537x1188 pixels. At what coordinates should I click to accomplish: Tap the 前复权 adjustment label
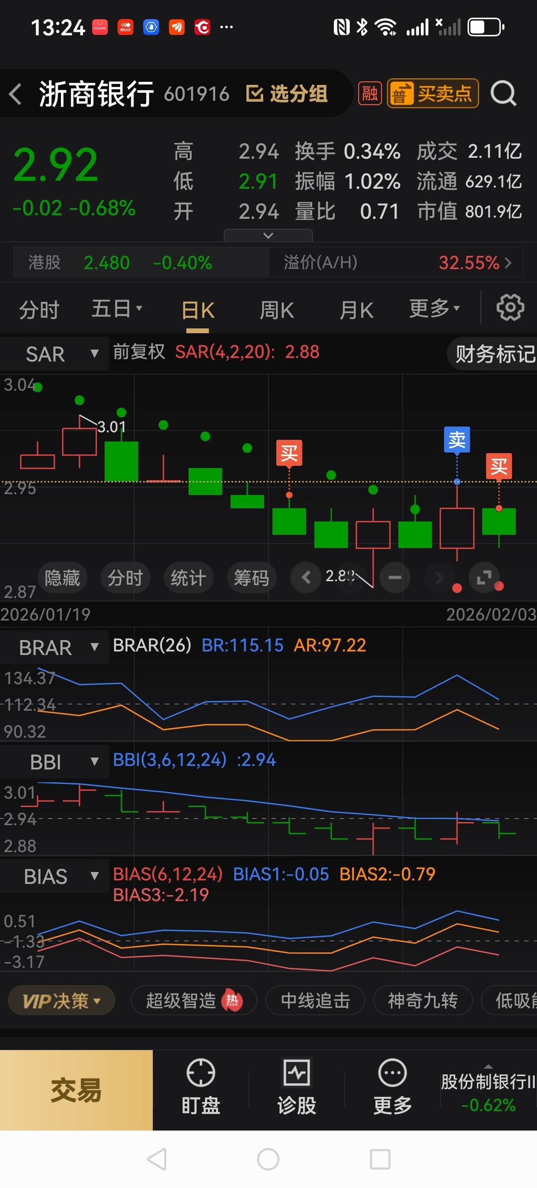pos(139,352)
